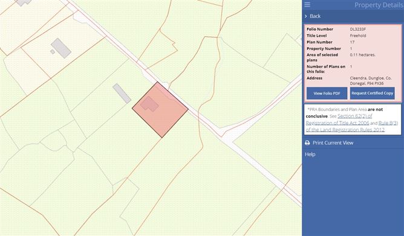404x236 pixels.
Task: Click the chevron arrow beside Back
Action: click(306, 16)
